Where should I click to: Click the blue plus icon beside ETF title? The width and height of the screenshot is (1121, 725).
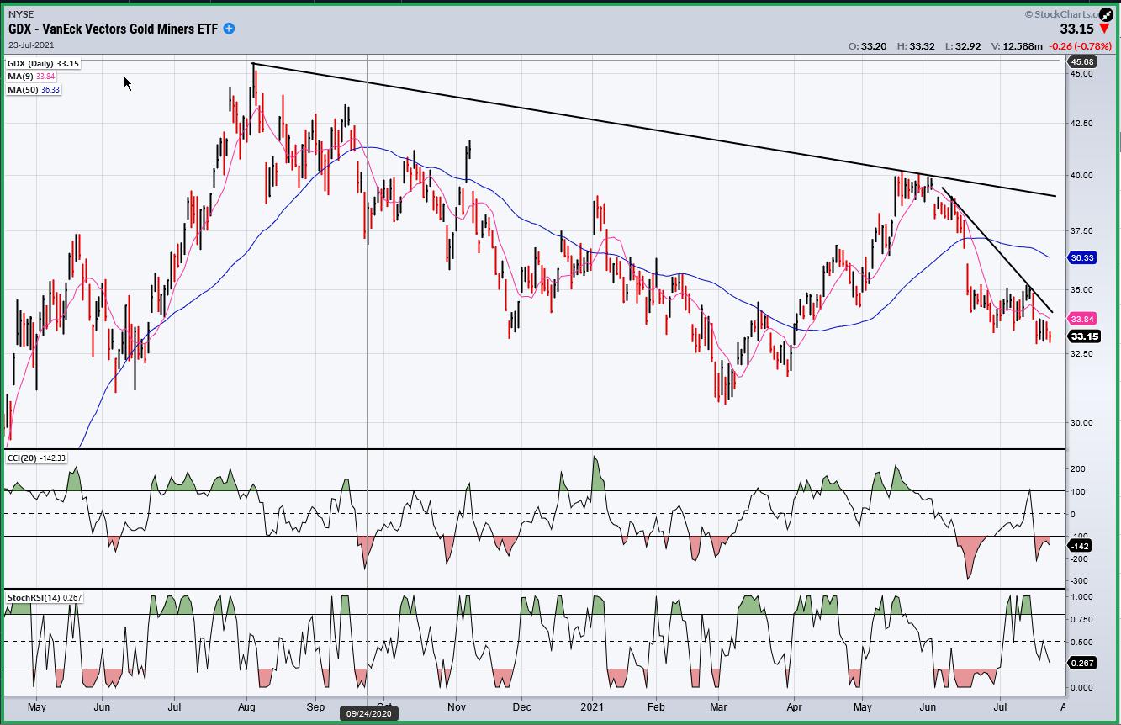(229, 29)
